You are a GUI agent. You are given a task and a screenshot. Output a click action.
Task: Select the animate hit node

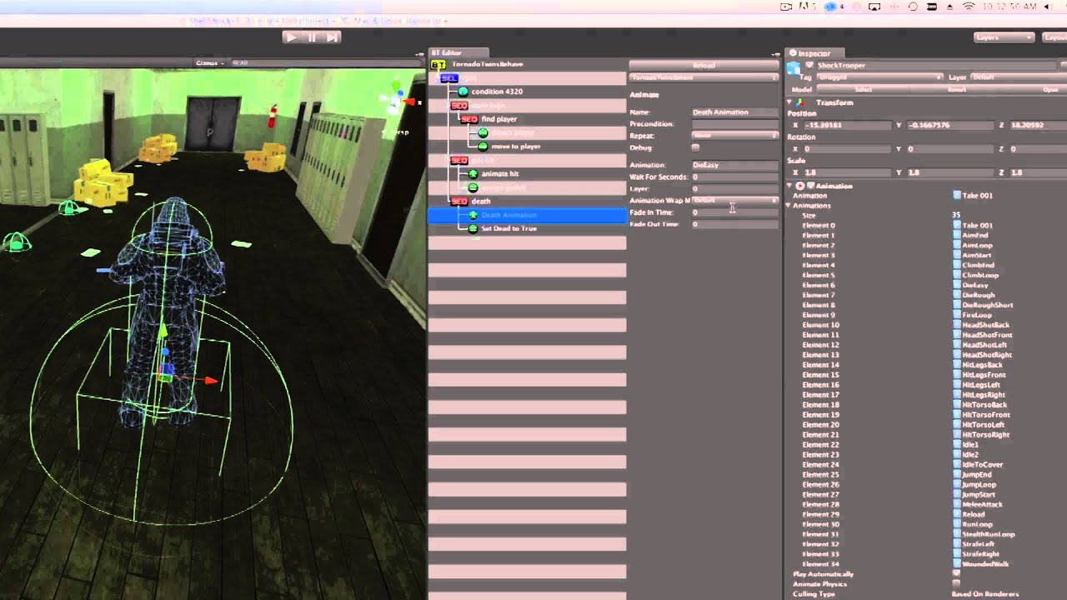coord(499,174)
